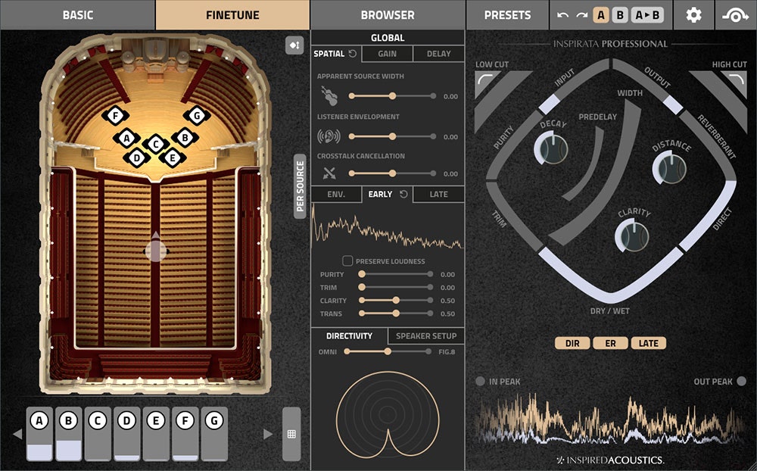Viewport: 757px width, 471px height.
Task: Select preset slot A
Action: coord(600,15)
